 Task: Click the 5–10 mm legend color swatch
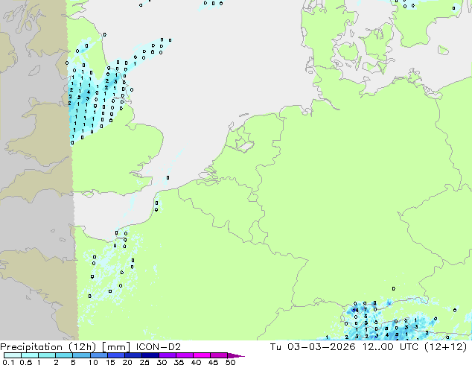coord(81,355)
